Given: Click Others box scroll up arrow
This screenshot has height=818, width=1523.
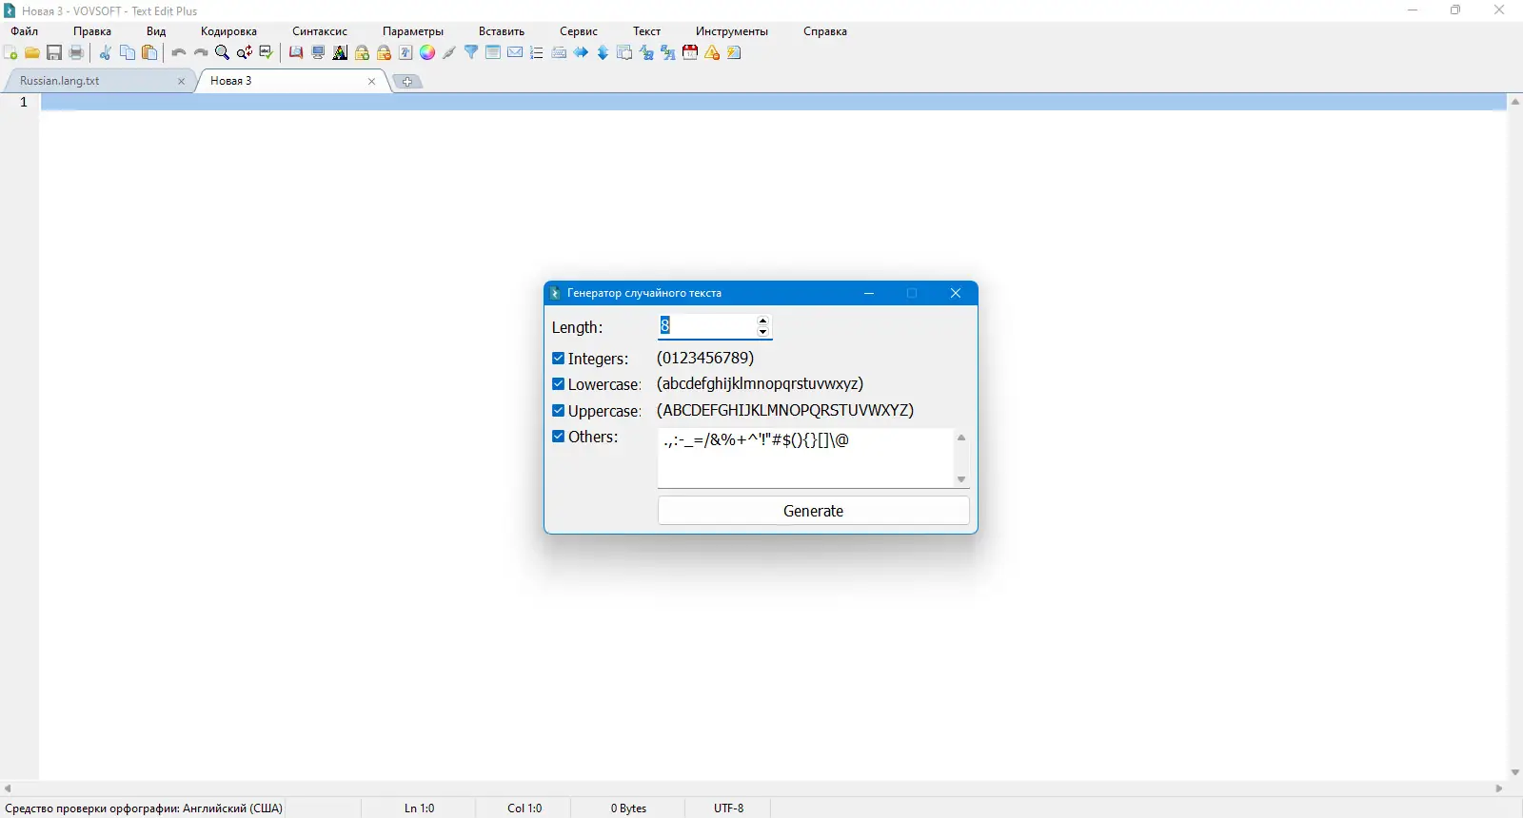Looking at the screenshot, I should tap(961, 438).
